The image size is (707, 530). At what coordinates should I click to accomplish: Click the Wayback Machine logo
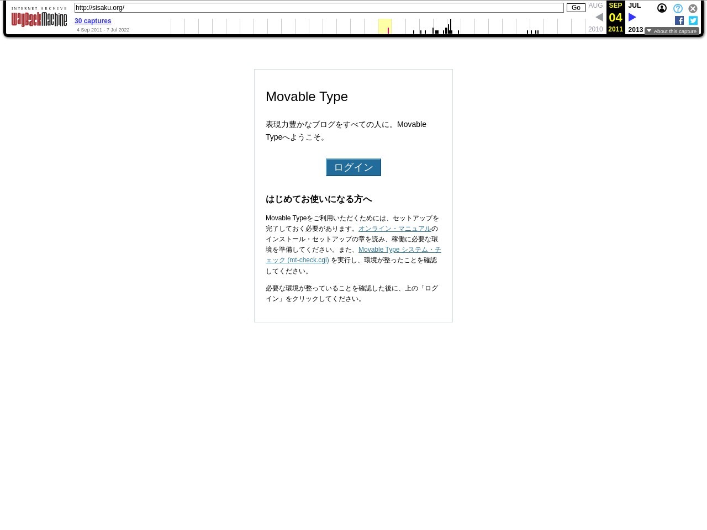(39, 18)
